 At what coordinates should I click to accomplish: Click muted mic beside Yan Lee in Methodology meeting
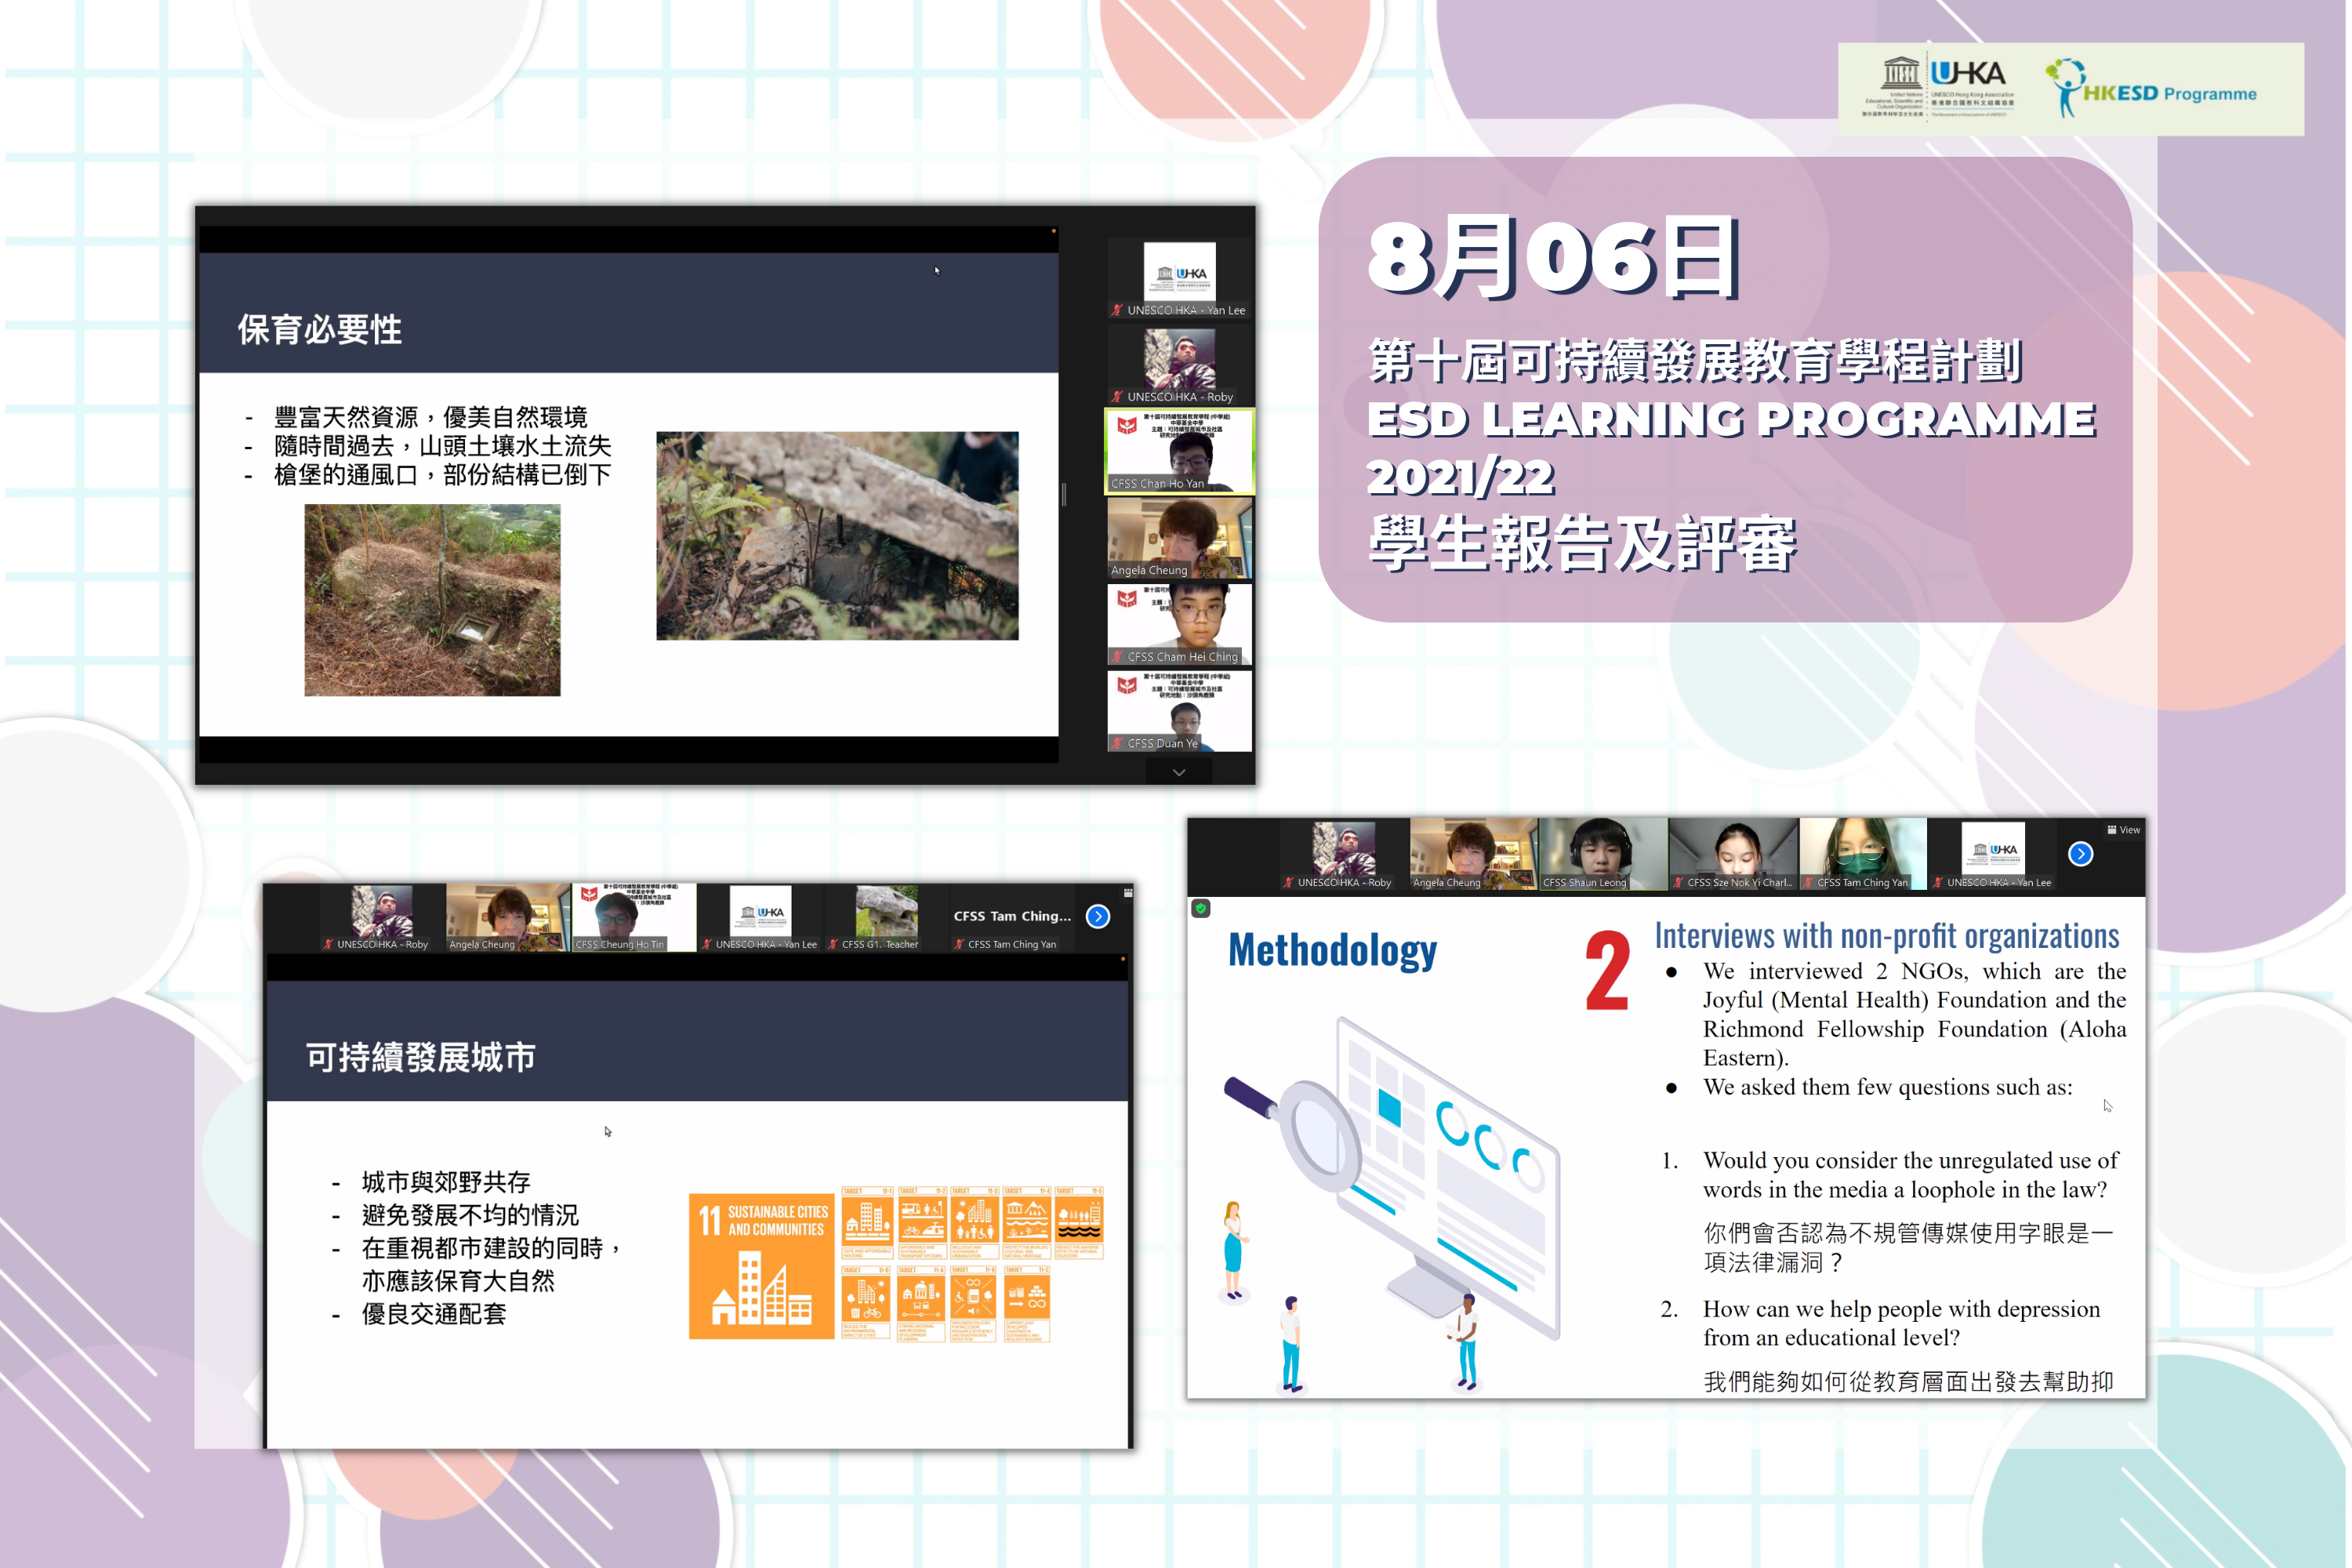tap(1938, 882)
